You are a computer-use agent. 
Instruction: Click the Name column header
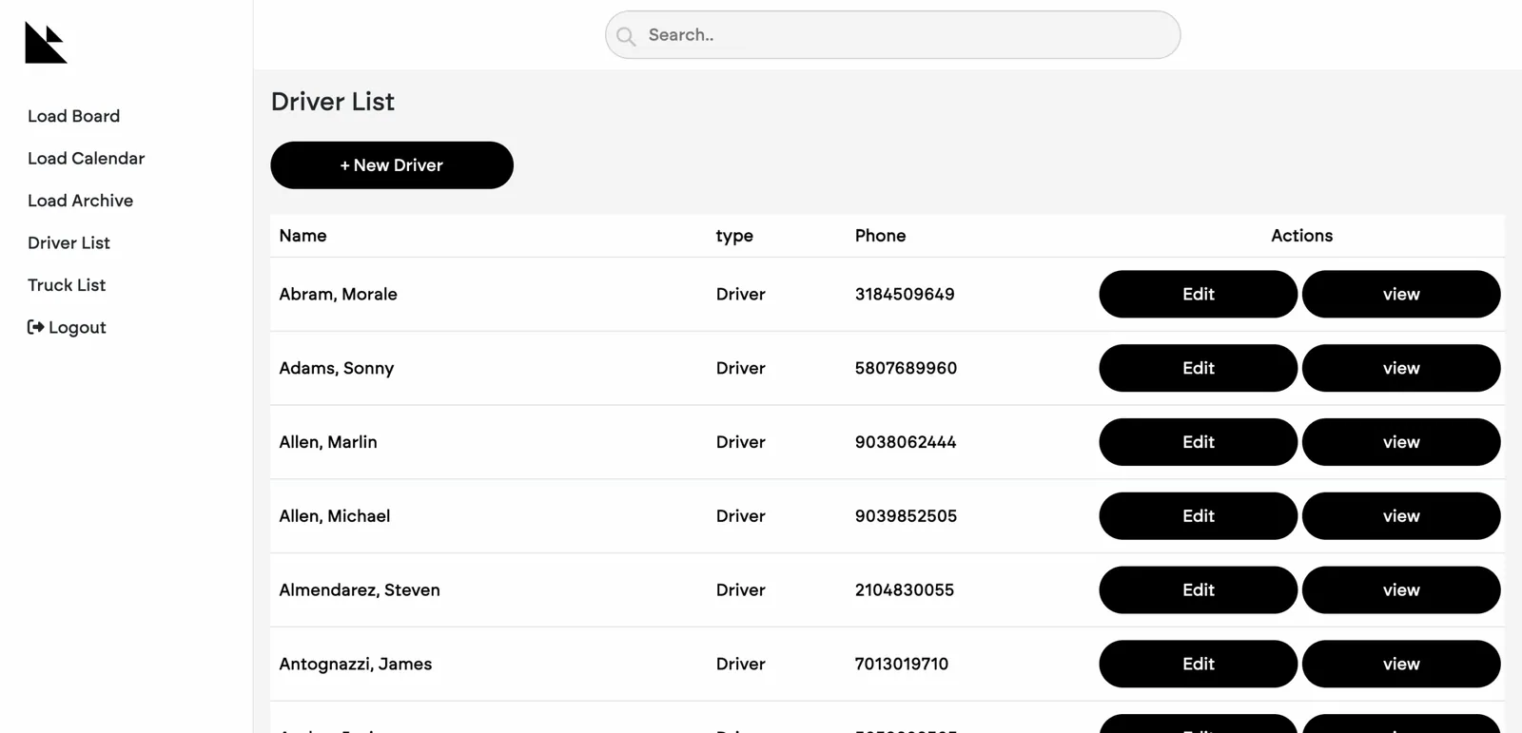(x=302, y=236)
